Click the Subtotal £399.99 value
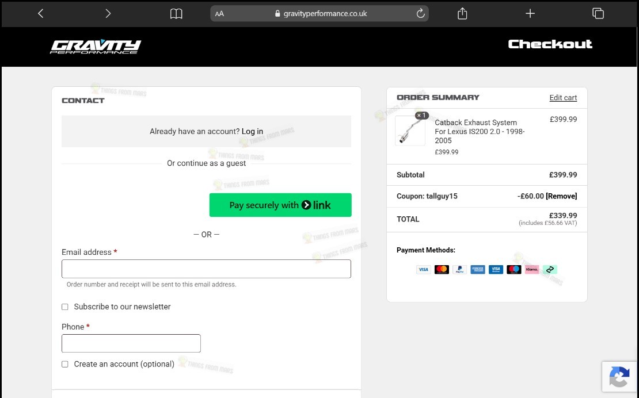The width and height of the screenshot is (639, 398). pos(563,175)
